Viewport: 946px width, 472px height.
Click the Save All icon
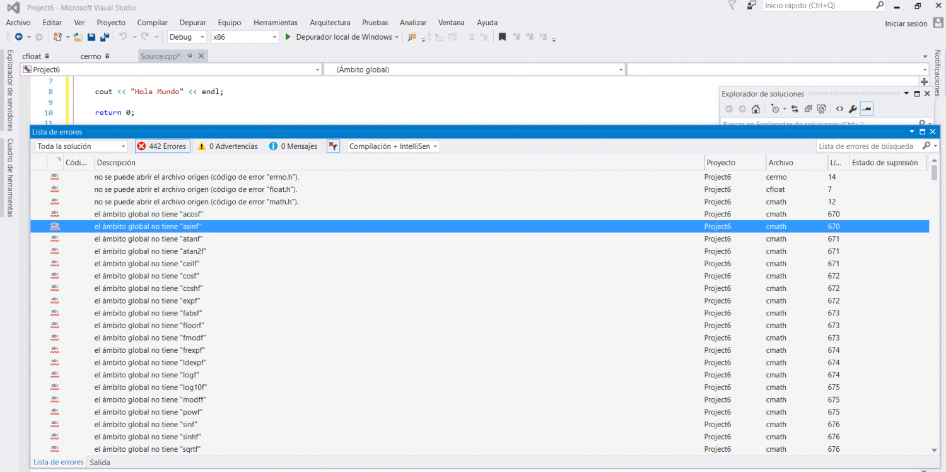tap(104, 37)
